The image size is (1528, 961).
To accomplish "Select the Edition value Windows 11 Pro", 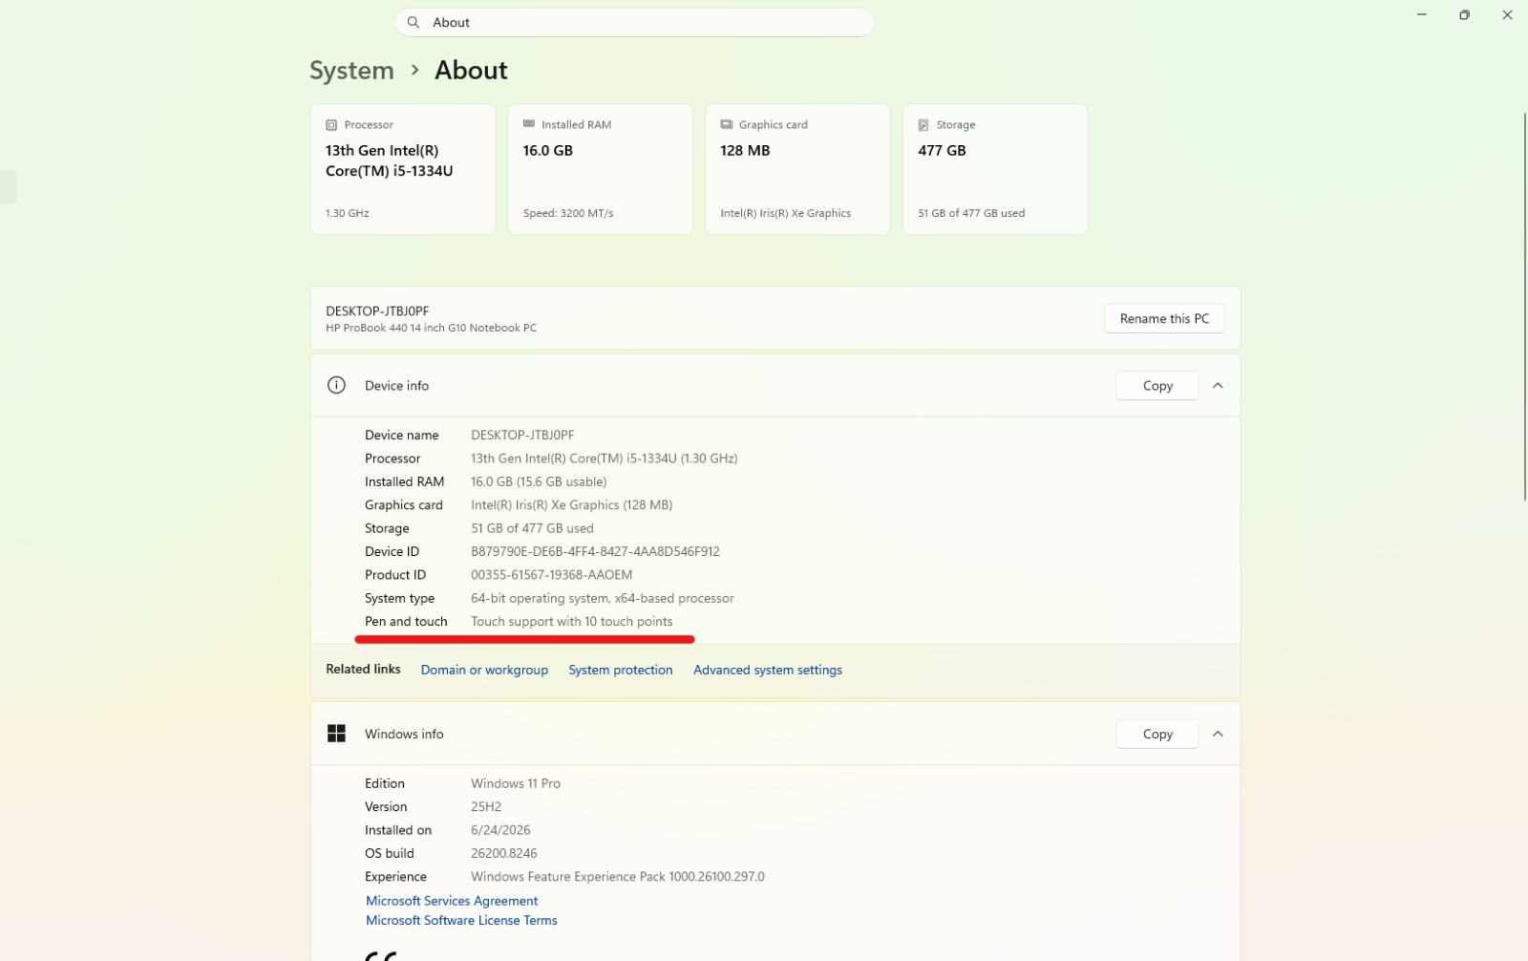I will pyautogui.click(x=516, y=783).
